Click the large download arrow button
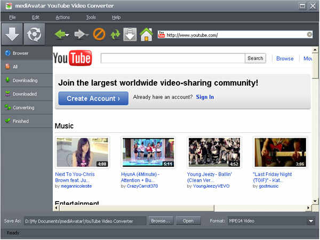 coord(12,34)
